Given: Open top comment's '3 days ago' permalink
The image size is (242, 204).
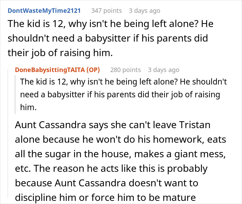Looking at the screenshot, I should [x=145, y=11].
